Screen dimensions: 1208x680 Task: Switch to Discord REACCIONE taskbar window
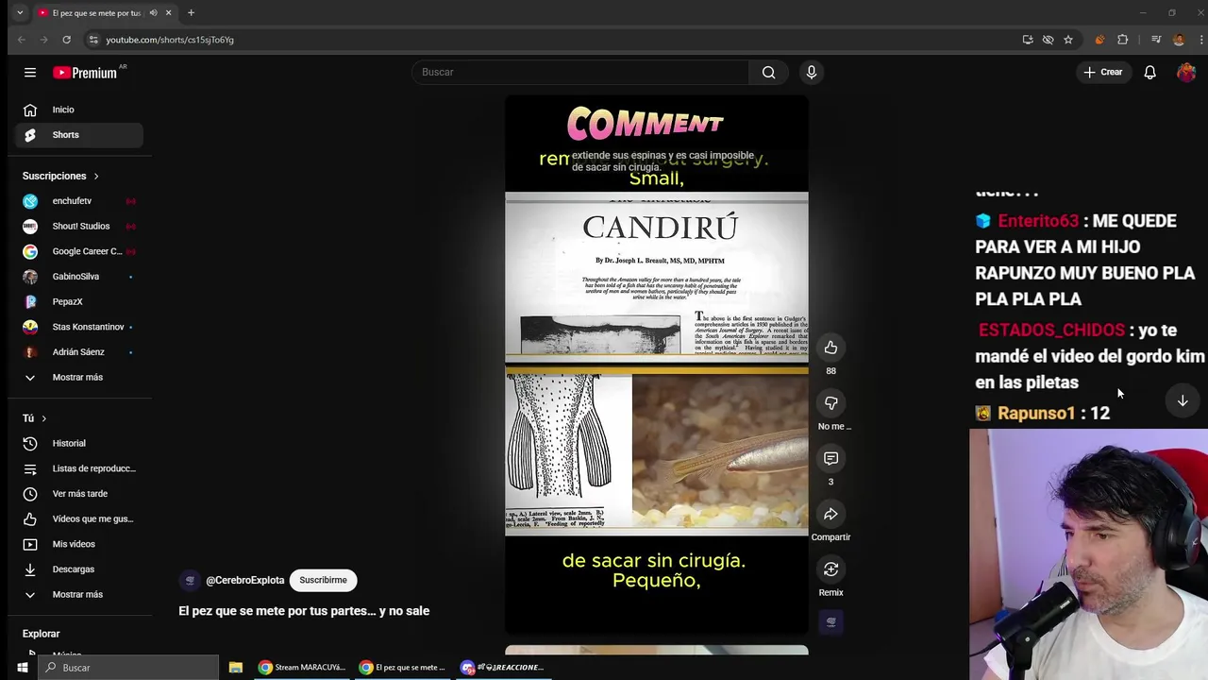pos(502,668)
